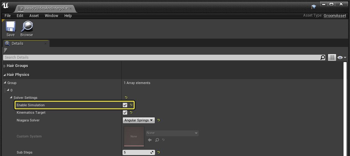
Task: Collapse the Group array
Action: (5, 83)
